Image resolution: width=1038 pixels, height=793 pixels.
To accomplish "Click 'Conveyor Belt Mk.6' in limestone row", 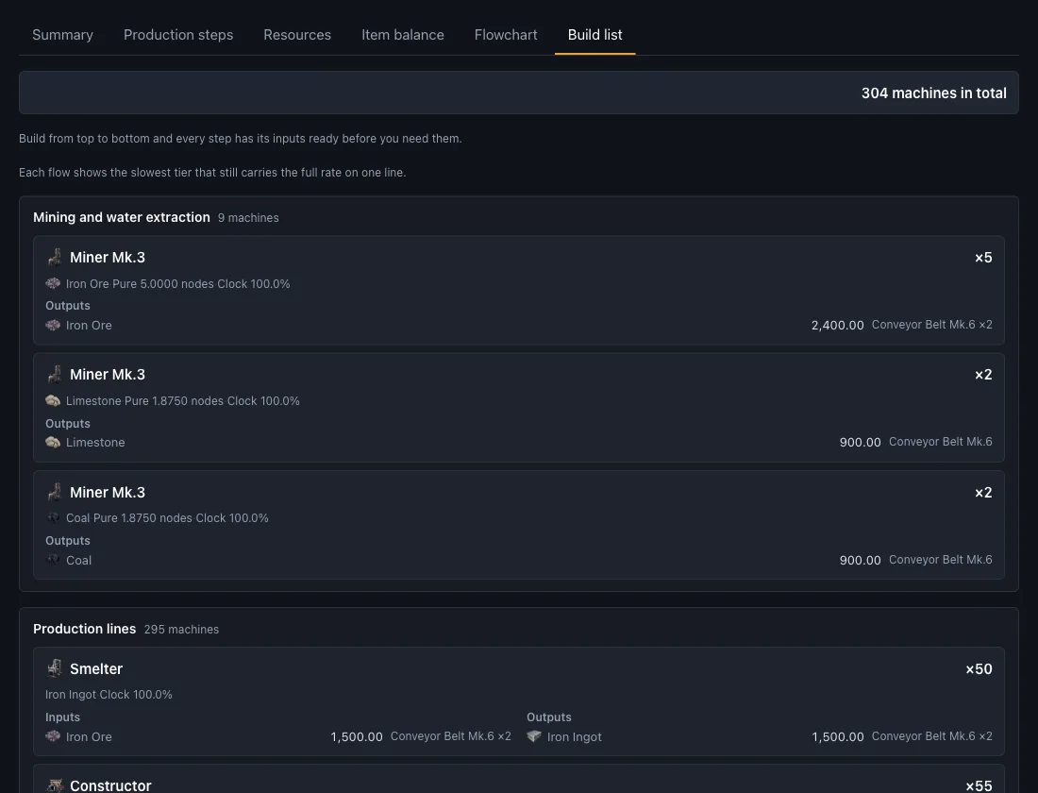I will tap(940, 442).
